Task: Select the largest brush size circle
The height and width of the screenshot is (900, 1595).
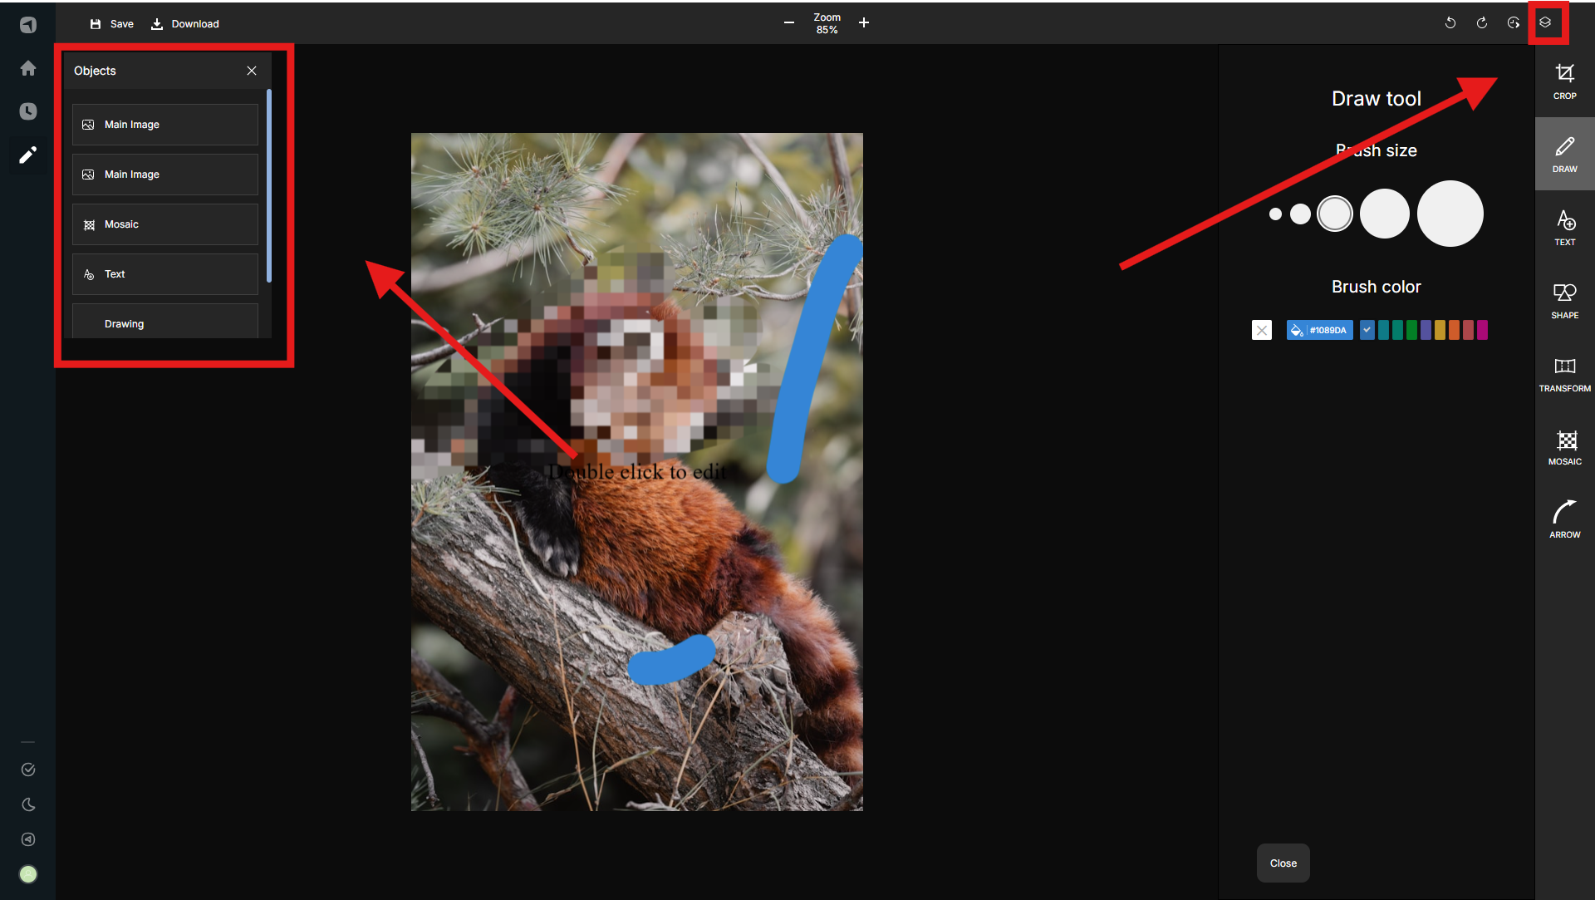Action: pos(1450,214)
